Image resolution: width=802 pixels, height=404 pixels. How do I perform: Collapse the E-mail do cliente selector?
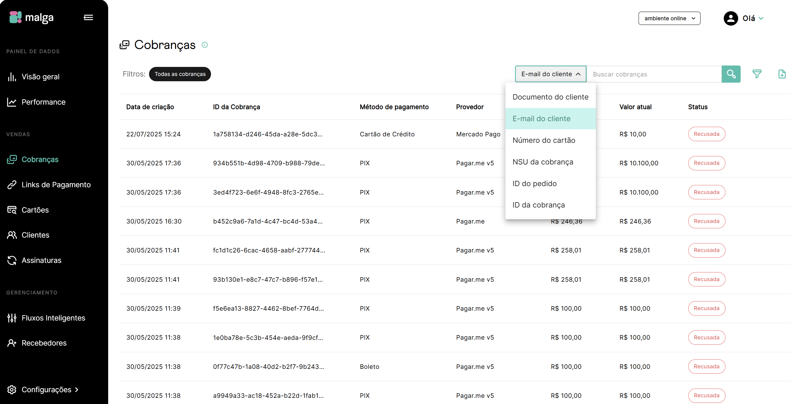[x=550, y=74]
